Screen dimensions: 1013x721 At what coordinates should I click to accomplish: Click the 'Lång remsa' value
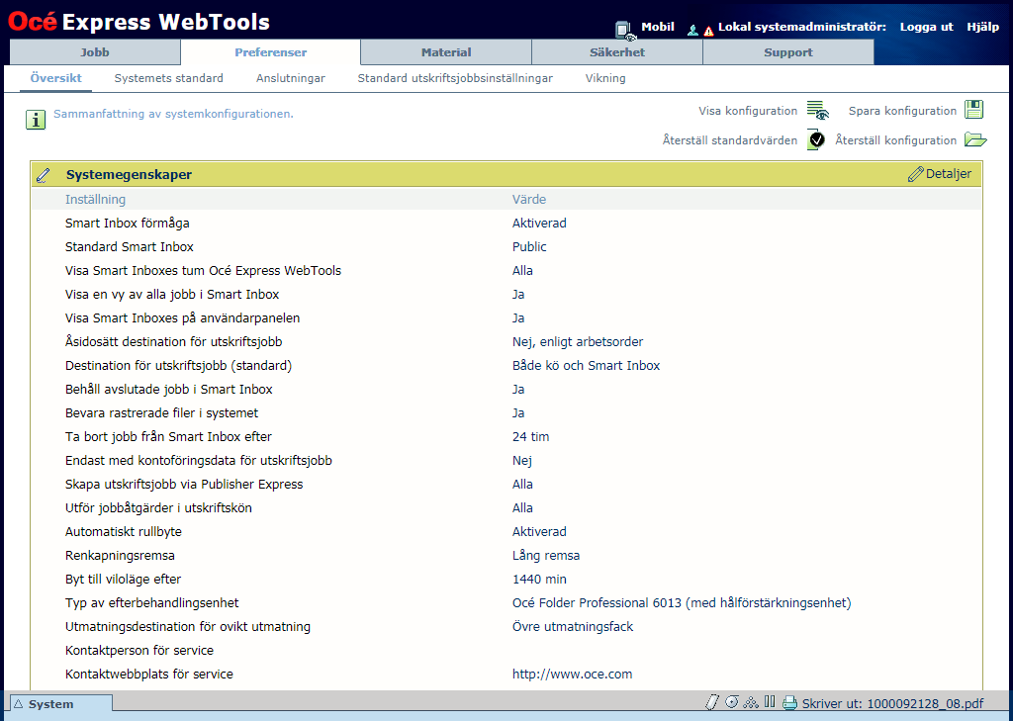tap(546, 555)
